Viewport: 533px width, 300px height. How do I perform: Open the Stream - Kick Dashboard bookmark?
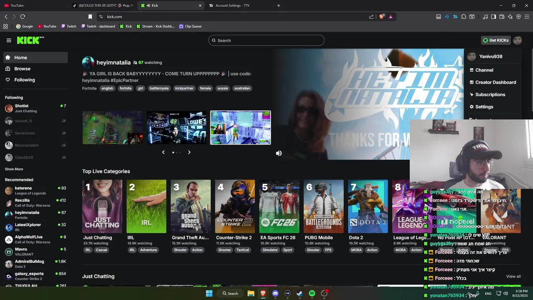155,26
